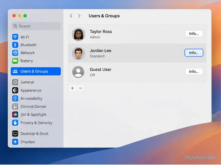Image resolution: width=221 pixels, height=165 pixels.
Task: Click the green Battery icon
Action: pyautogui.click(x=15, y=61)
